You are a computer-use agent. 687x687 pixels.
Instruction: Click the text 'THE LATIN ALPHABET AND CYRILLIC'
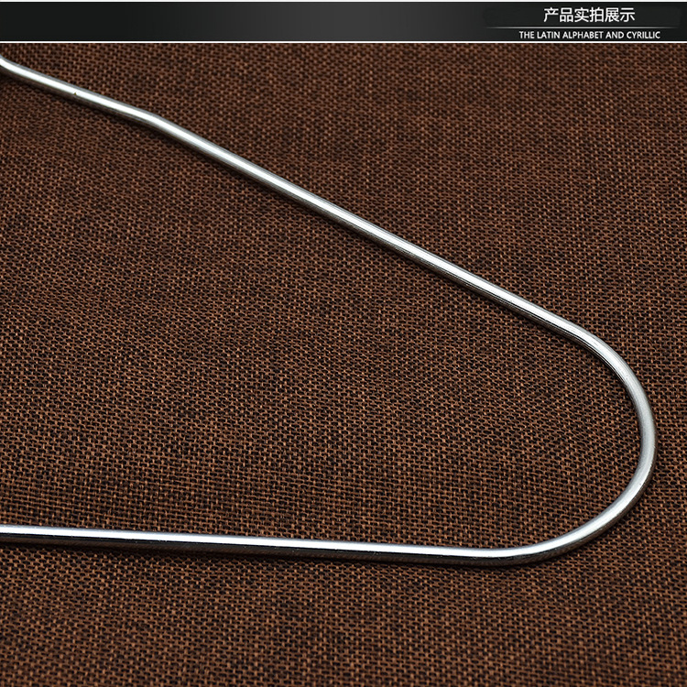point(589,35)
